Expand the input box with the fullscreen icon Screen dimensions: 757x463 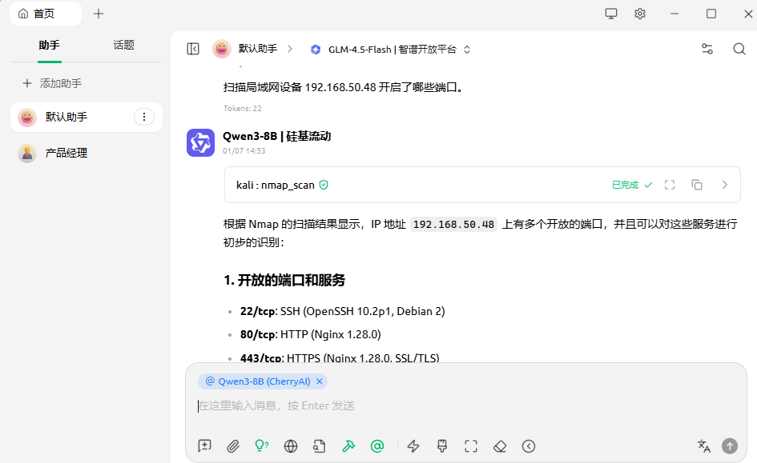(x=471, y=446)
